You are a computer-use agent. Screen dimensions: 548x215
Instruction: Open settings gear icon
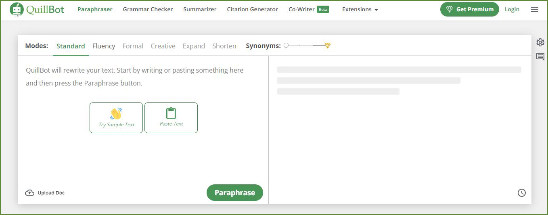(x=540, y=42)
